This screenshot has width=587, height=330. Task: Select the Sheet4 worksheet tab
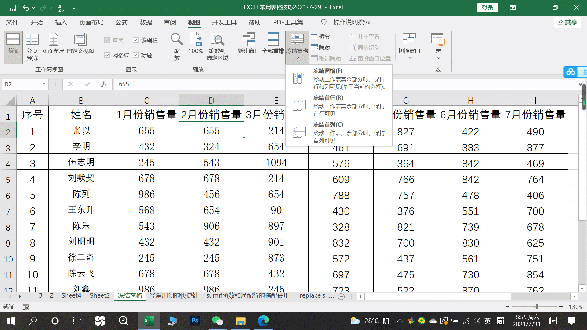click(x=71, y=295)
